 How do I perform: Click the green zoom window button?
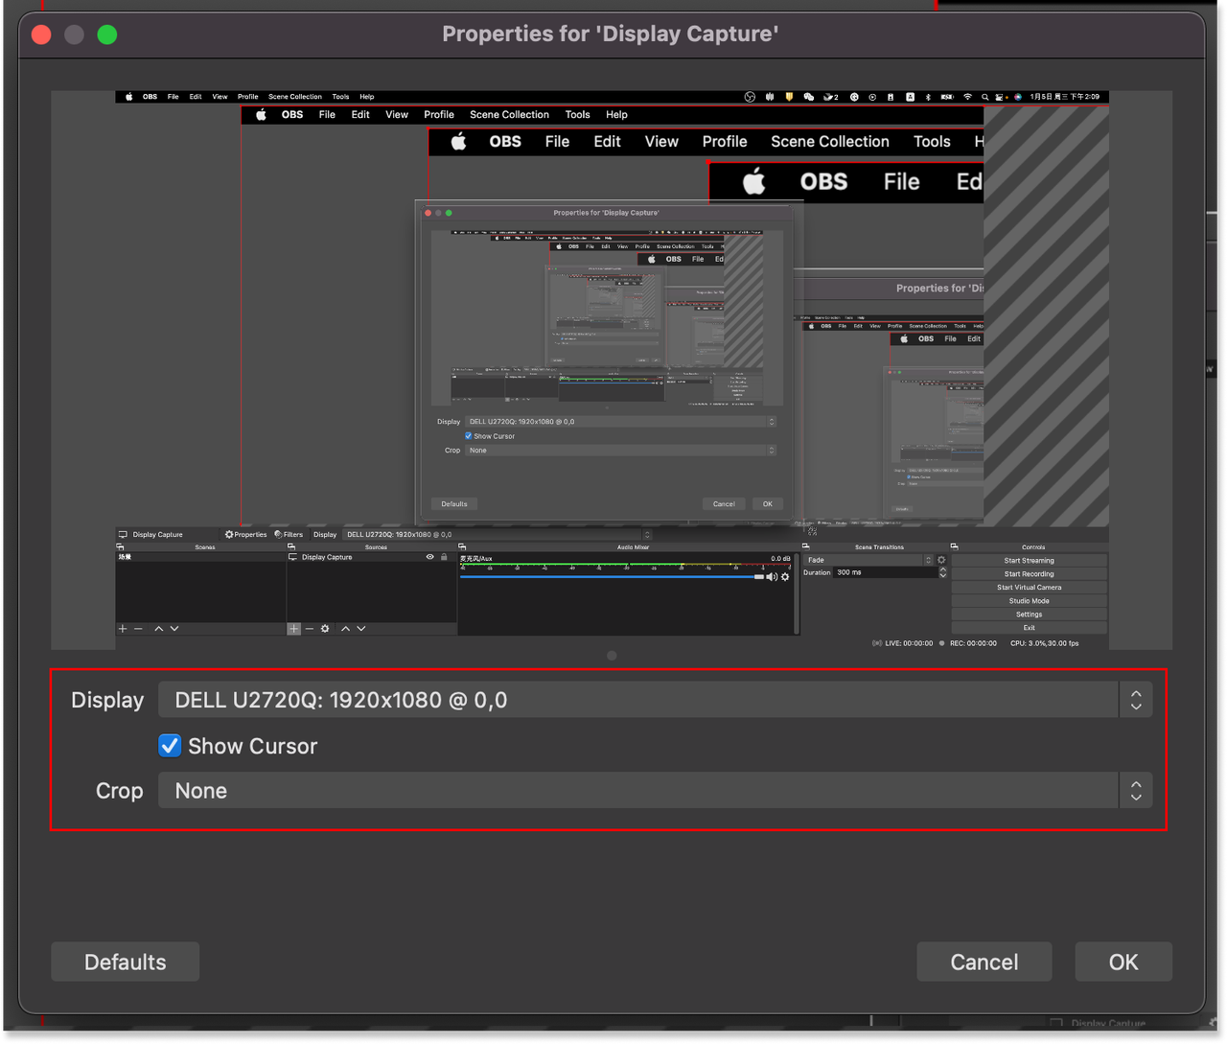(107, 35)
